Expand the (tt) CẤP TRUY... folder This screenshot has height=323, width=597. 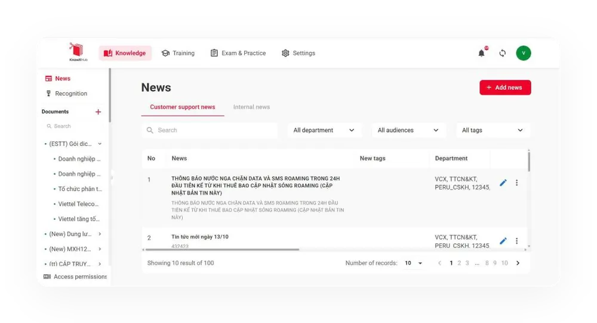(x=100, y=264)
